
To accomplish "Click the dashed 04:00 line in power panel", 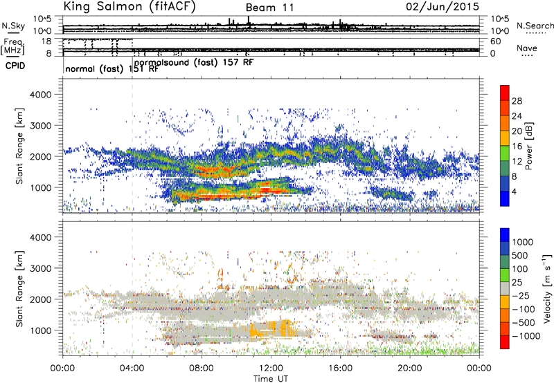I will (132, 146).
